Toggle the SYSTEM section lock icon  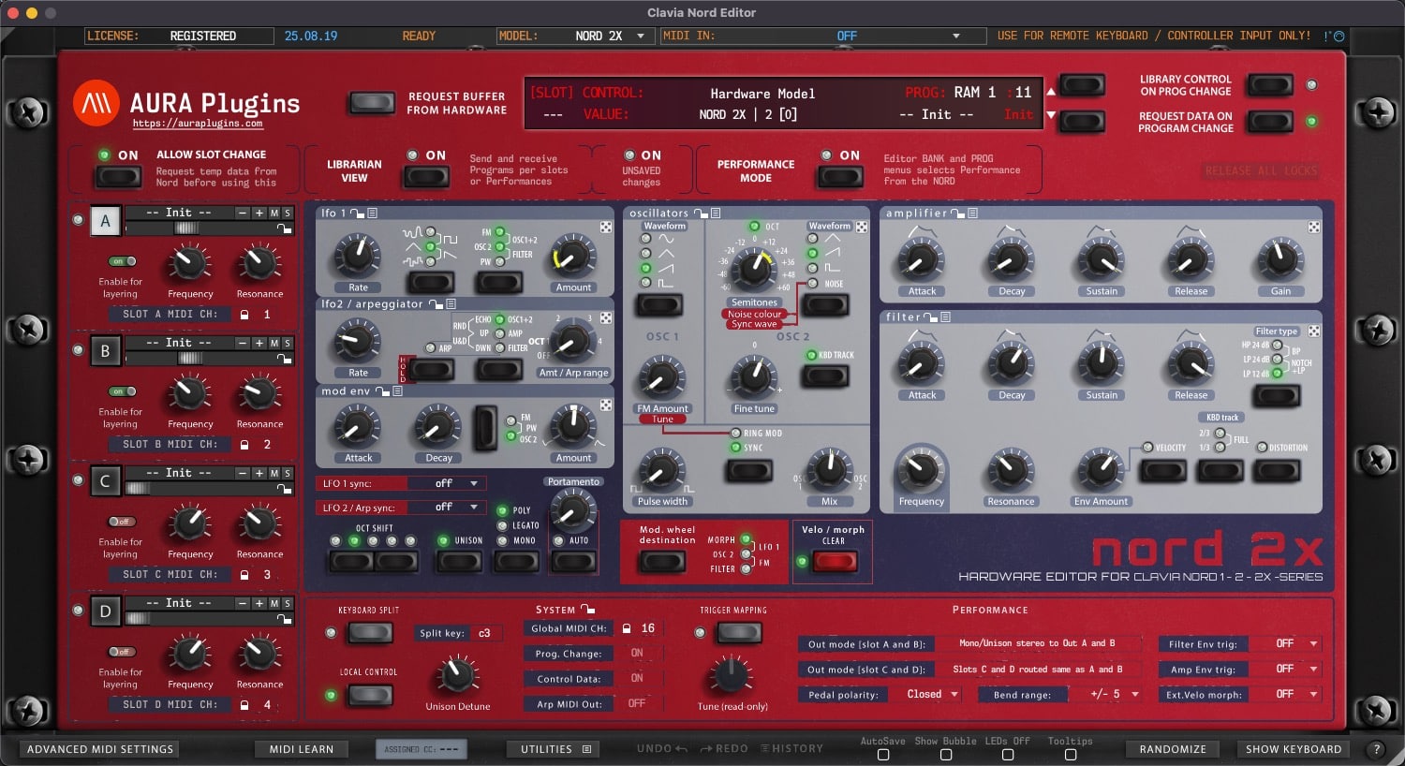(x=588, y=610)
